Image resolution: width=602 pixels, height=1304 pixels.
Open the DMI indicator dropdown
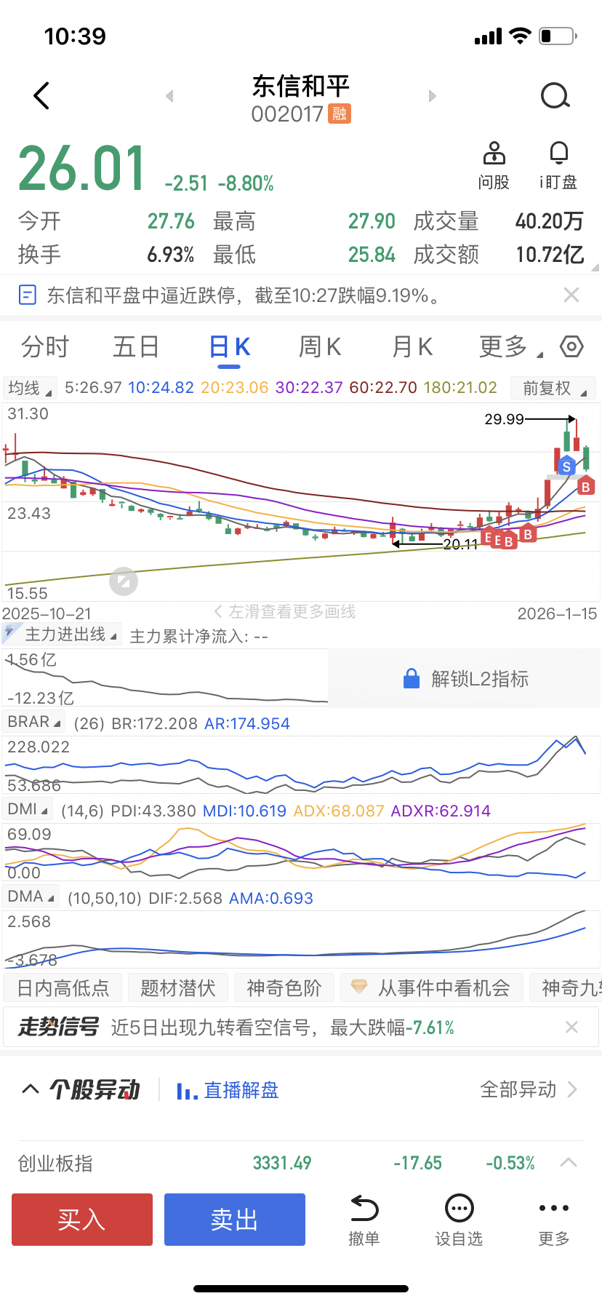[x=28, y=809]
